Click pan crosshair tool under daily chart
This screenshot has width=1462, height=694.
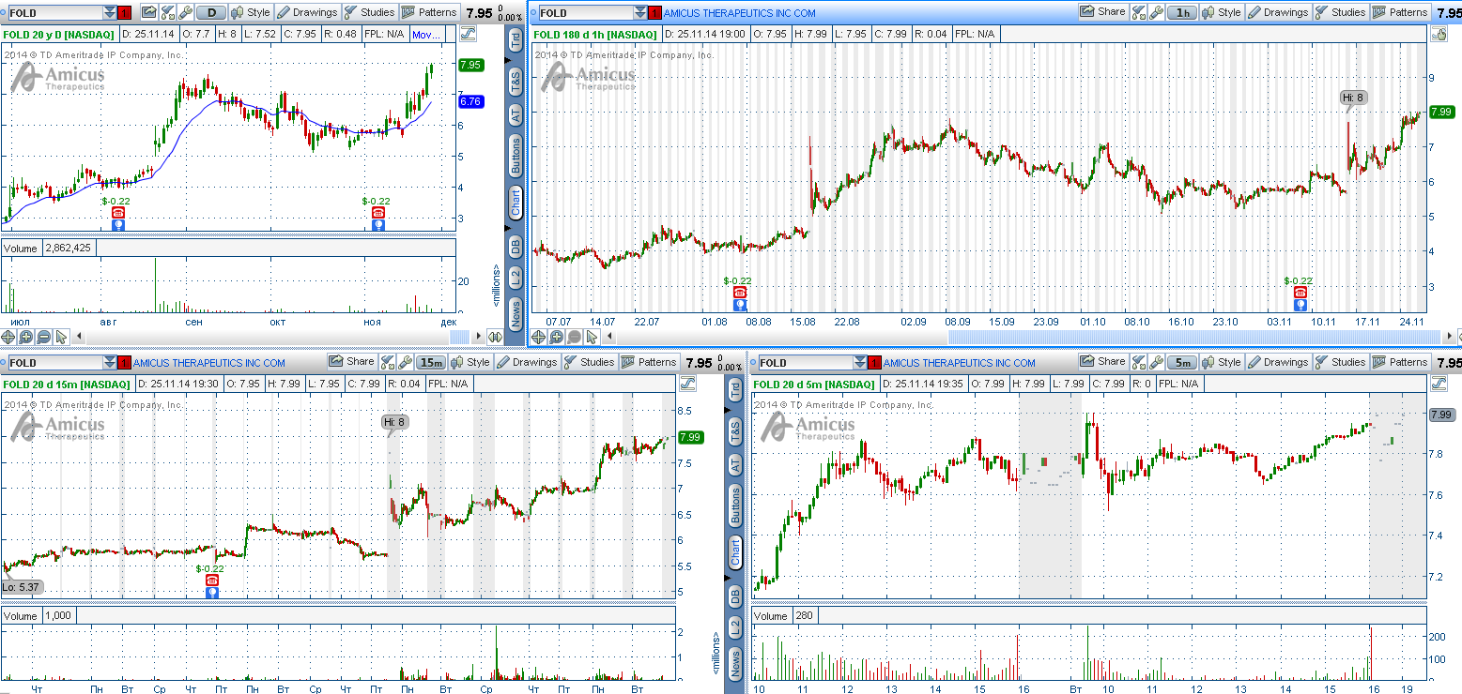(x=8, y=337)
